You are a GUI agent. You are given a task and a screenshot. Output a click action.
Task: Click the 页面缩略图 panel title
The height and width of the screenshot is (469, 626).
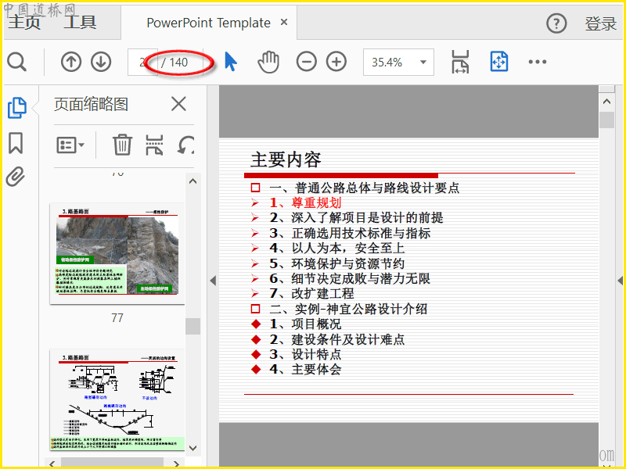tap(91, 104)
